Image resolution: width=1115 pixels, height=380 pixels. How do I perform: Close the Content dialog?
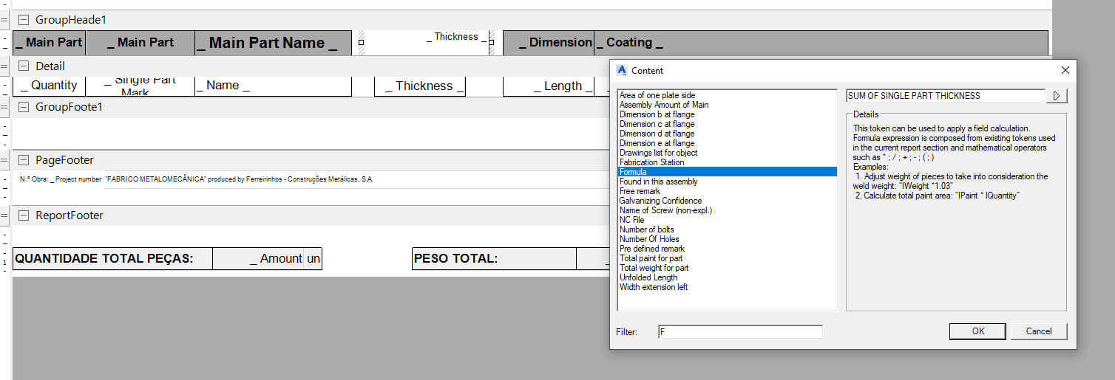[x=1065, y=70]
